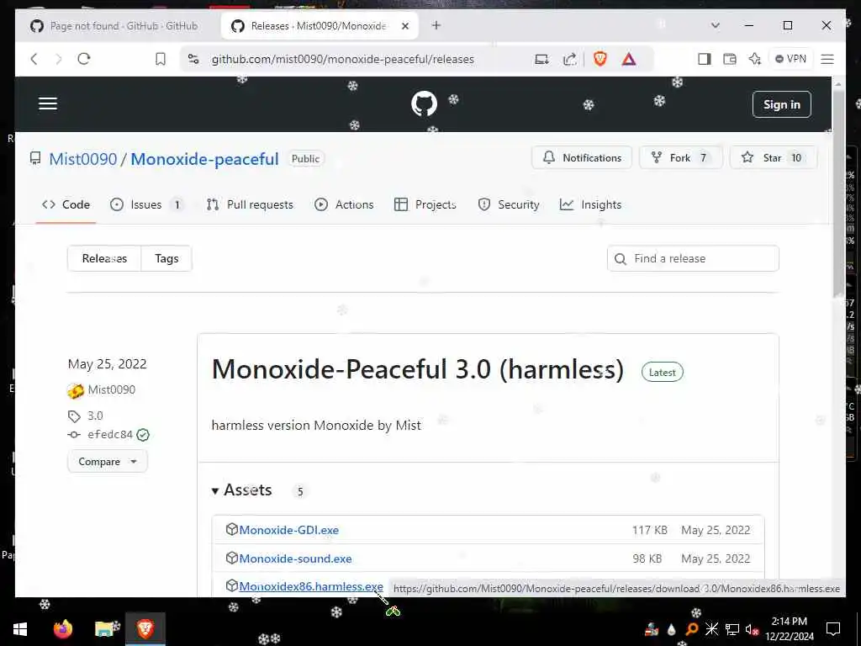Open Mist0090 author link under release date
This screenshot has height=646, width=861.
[x=112, y=389]
